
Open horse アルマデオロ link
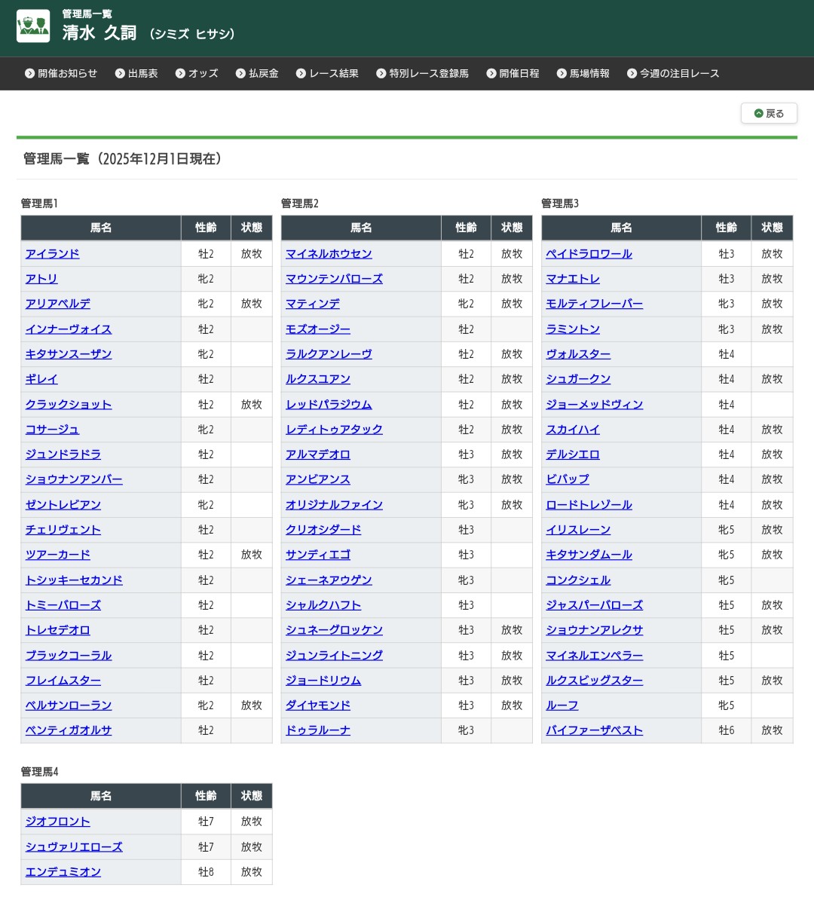pos(317,454)
